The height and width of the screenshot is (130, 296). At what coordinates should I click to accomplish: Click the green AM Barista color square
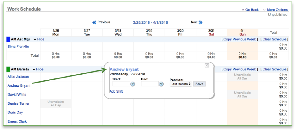click(x=8, y=69)
